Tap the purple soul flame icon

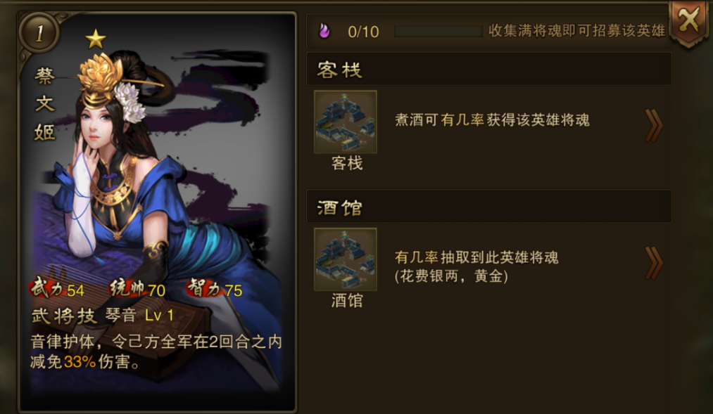(324, 31)
